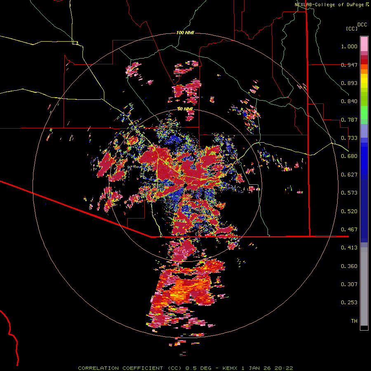
Task: Click the 0.840 scale value
Action: click(x=349, y=101)
